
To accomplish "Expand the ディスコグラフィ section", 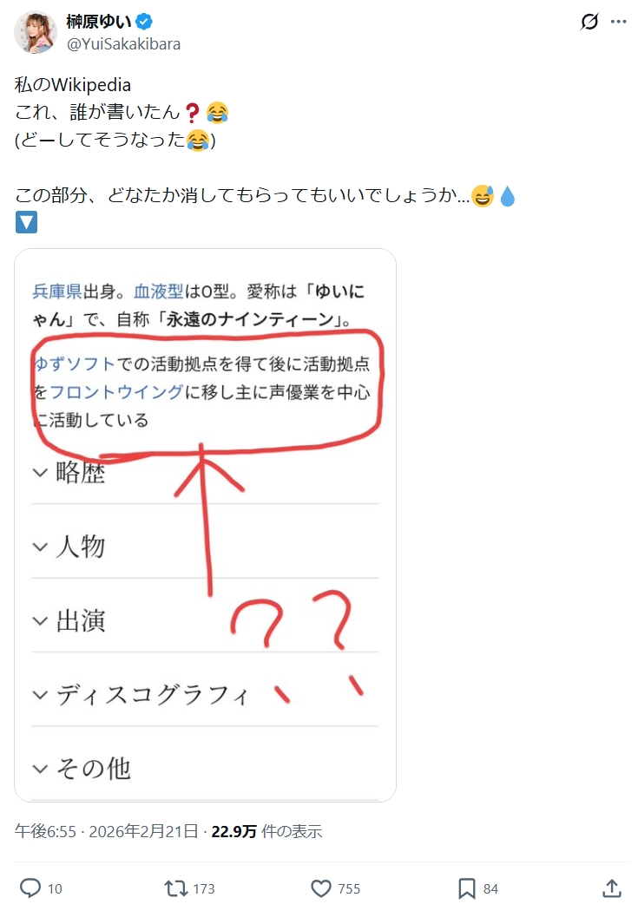I will pos(205,695).
